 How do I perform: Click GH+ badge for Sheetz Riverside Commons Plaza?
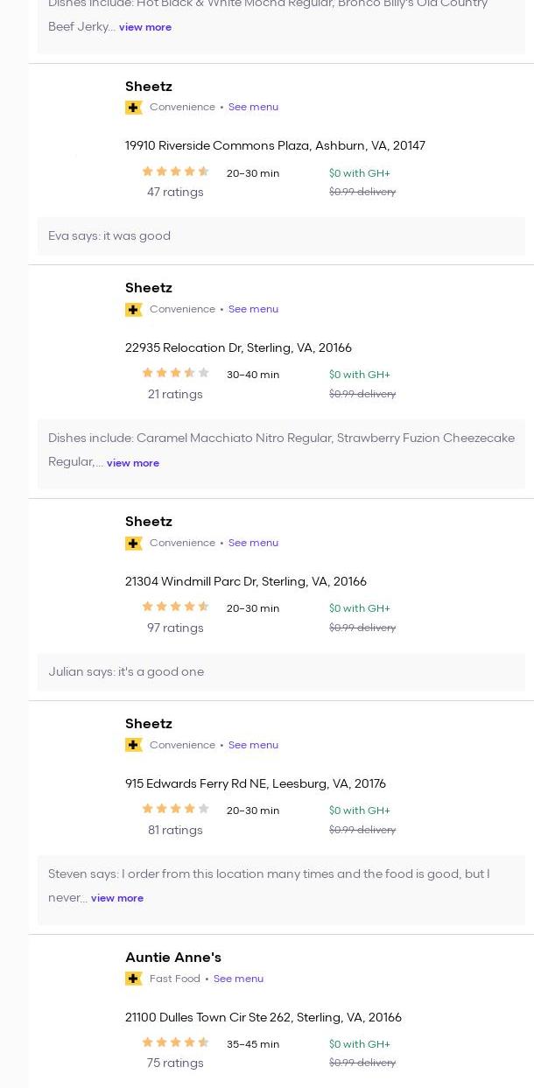click(x=134, y=108)
